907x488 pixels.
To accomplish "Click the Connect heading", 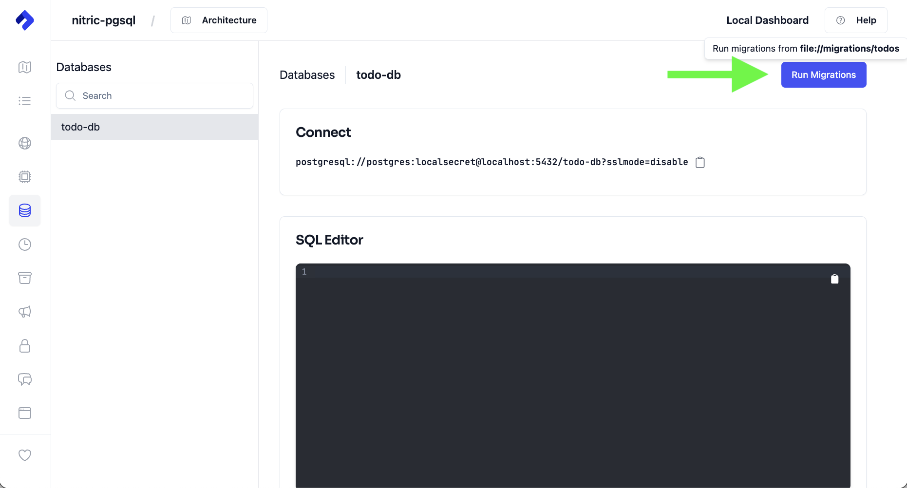I will 323,132.
